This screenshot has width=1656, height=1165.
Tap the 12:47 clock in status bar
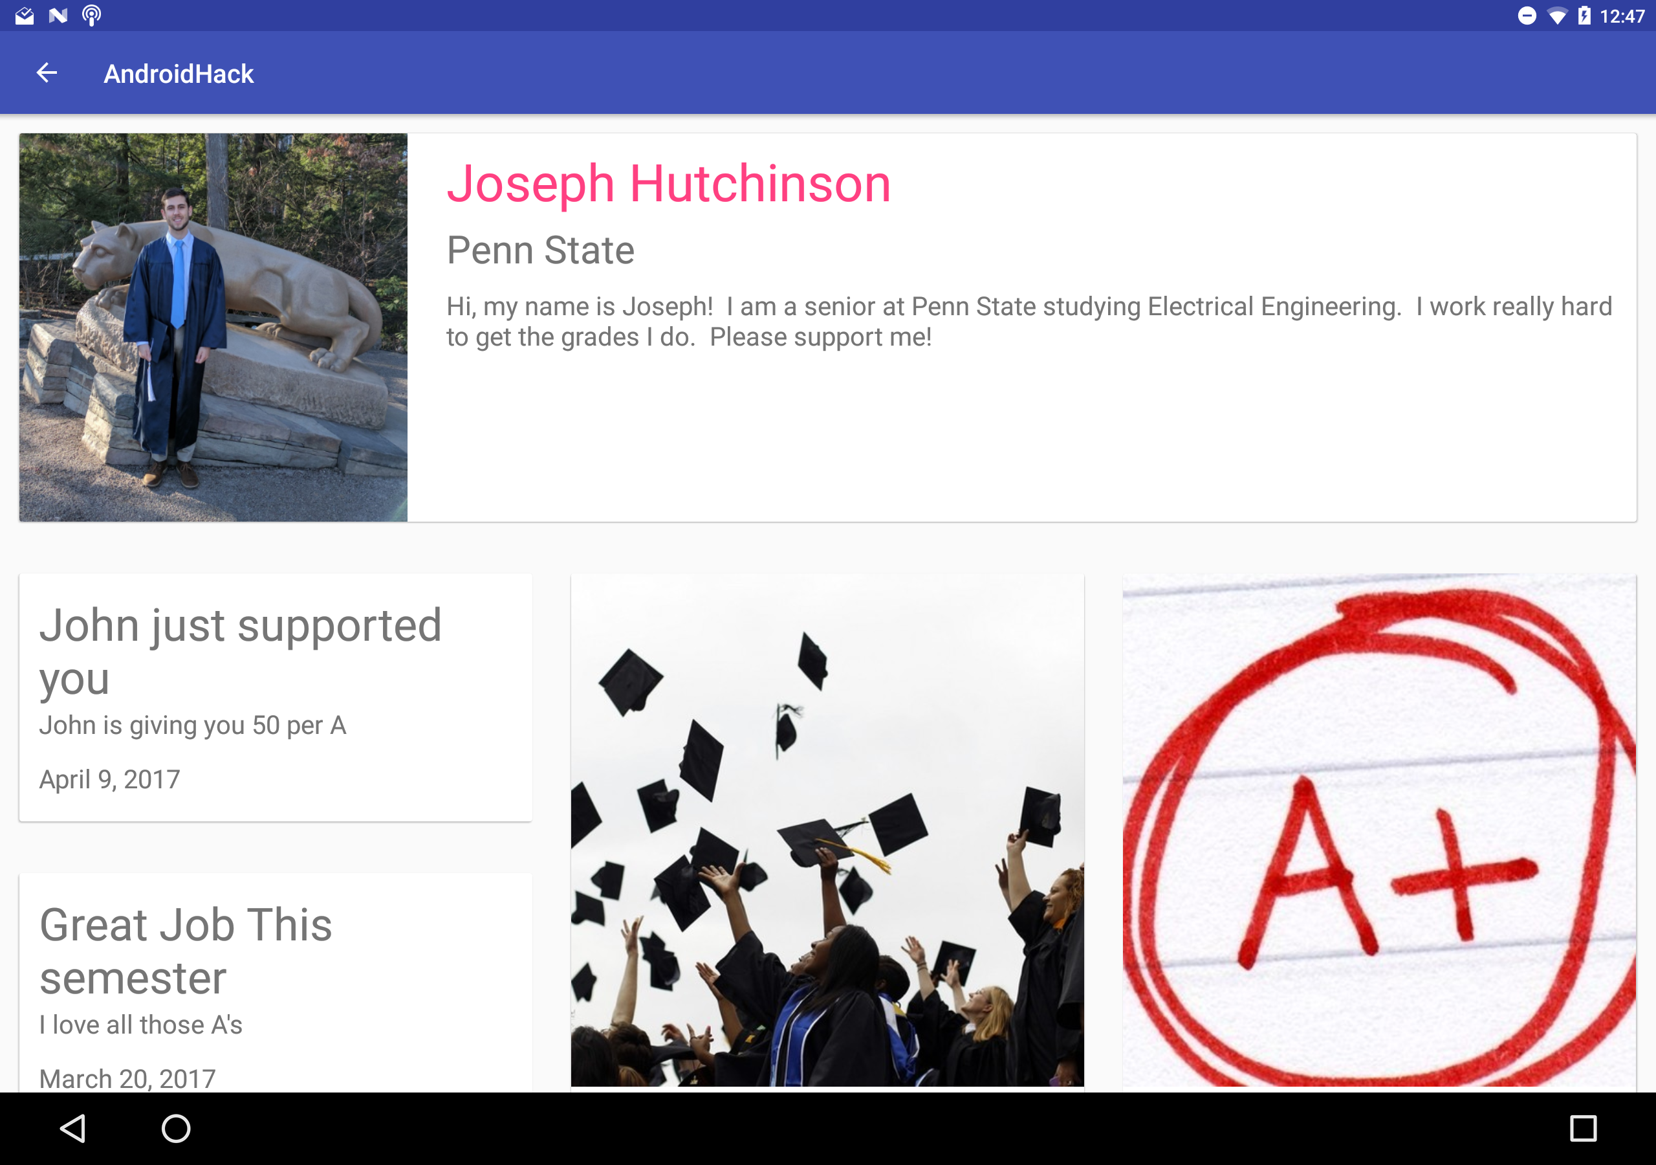1622,16
